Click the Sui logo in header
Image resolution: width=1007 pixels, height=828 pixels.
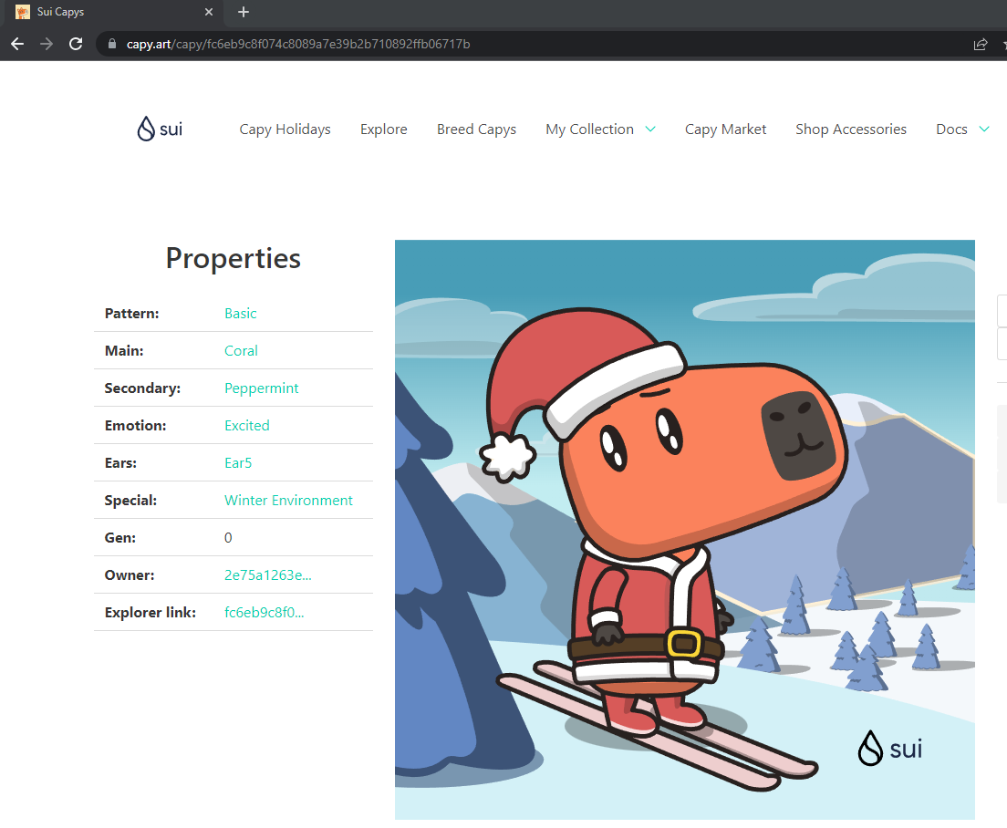(x=160, y=129)
